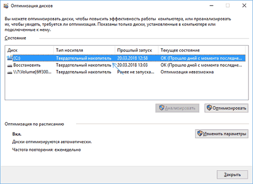Click the Частота повторения: еженедельно text

(47, 150)
